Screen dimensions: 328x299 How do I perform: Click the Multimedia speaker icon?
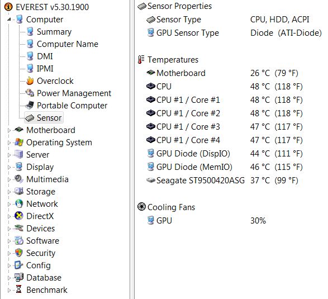point(19,179)
